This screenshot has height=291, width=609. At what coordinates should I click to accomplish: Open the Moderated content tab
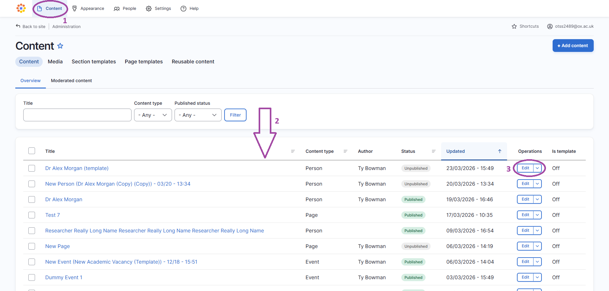coord(71,81)
